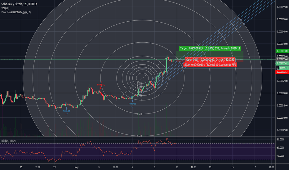Click the 0.00002500 price axis label
The width and height of the screenshot is (289, 170).
click(x=282, y=81)
